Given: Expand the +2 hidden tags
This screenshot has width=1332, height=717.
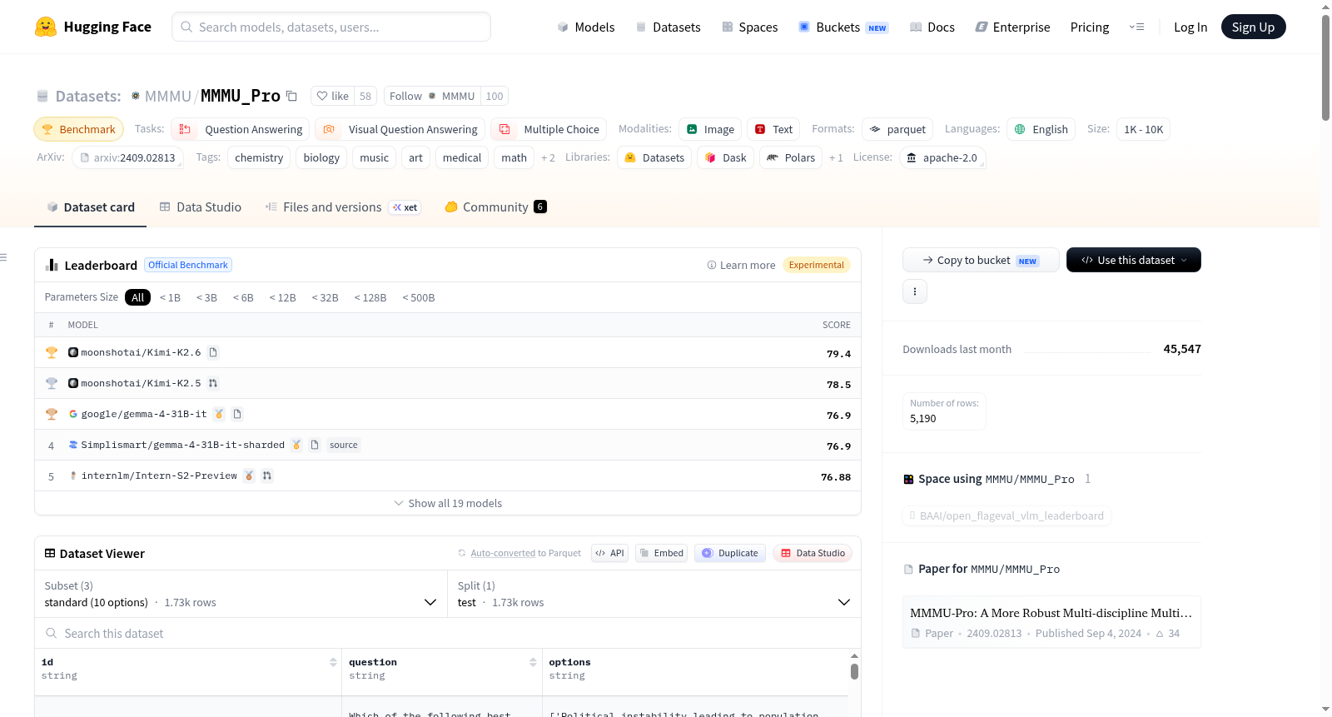Looking at the screenshot, I should [x=548, y=157].
